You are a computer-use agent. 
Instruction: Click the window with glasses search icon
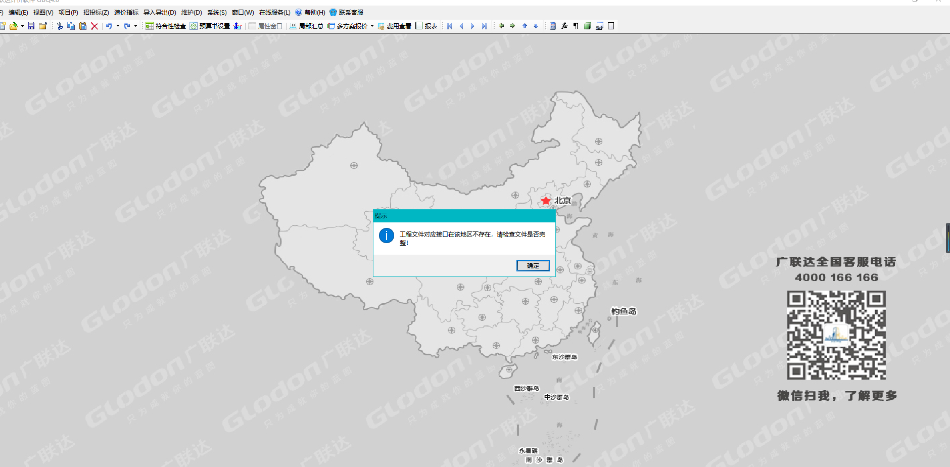pyautogui.click(x=599, y=26)
